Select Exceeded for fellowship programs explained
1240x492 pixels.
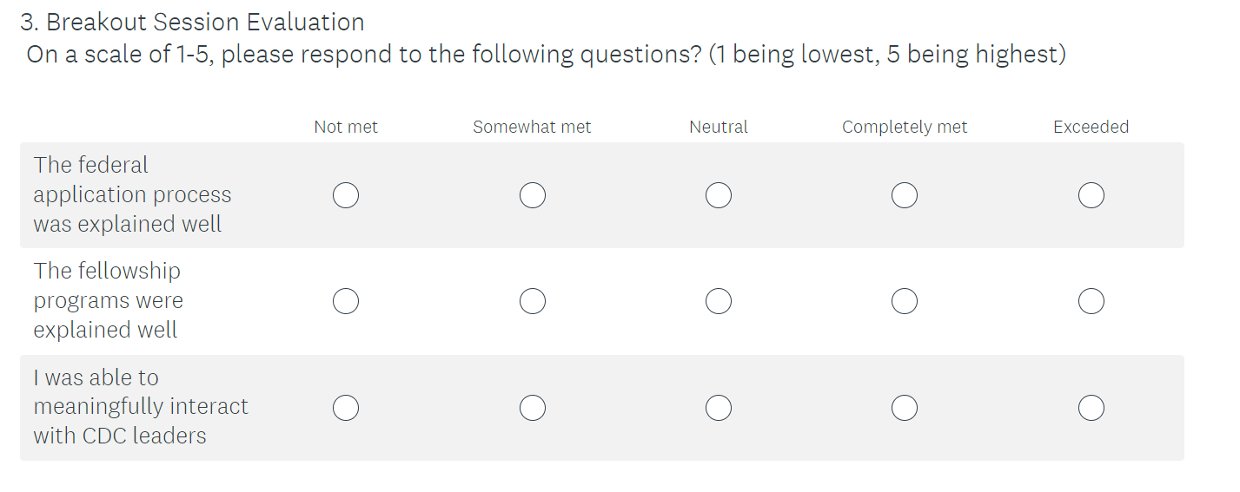(x=1091, y=301)
